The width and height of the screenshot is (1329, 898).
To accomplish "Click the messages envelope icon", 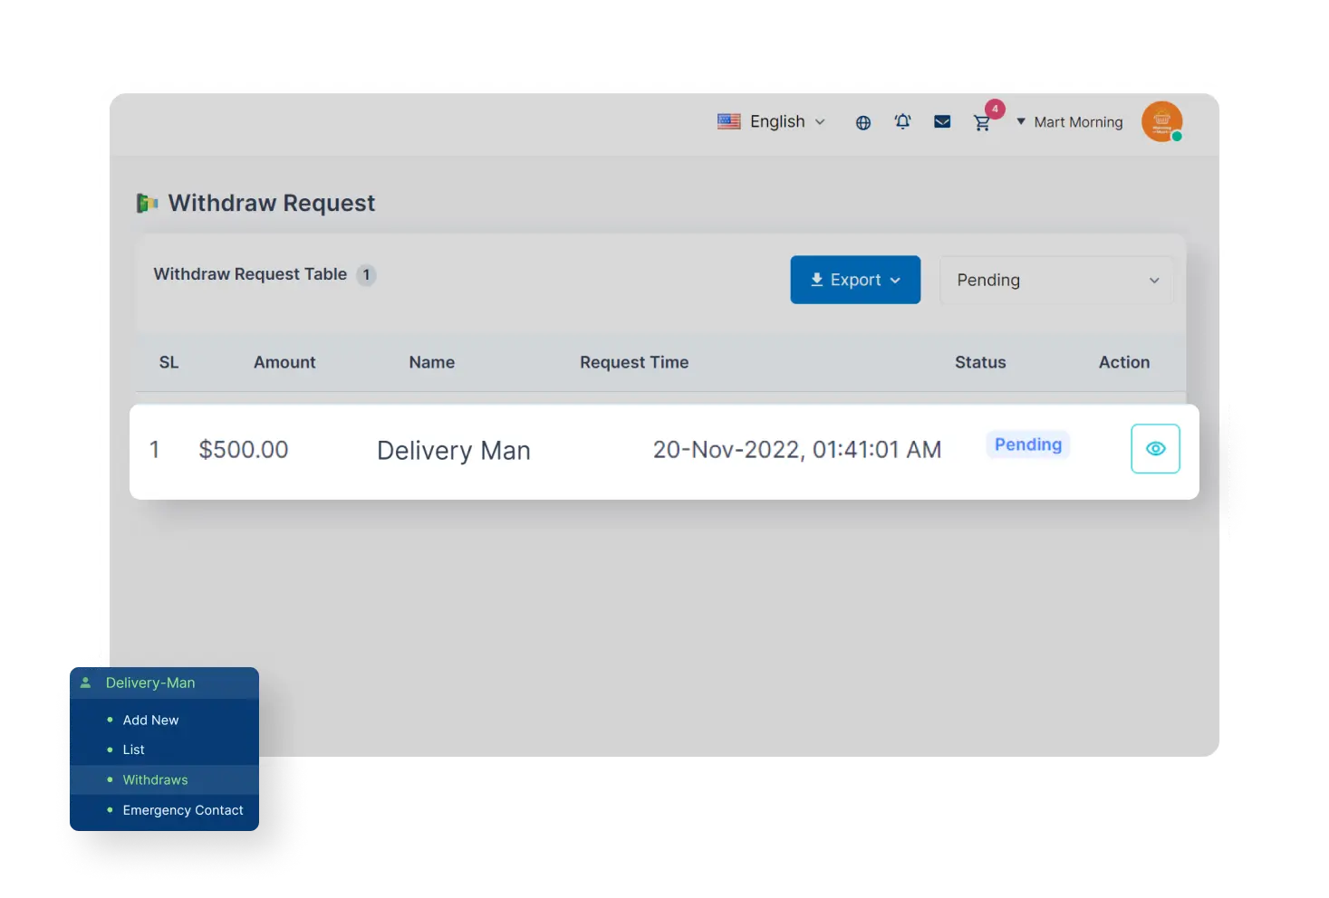I will click(x=942, y=121).
